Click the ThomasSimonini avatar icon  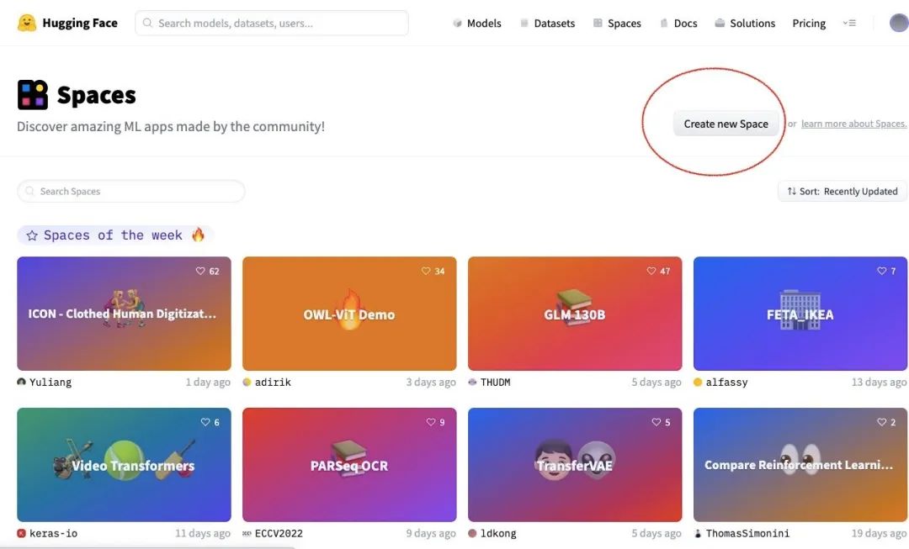pos(698,533)
